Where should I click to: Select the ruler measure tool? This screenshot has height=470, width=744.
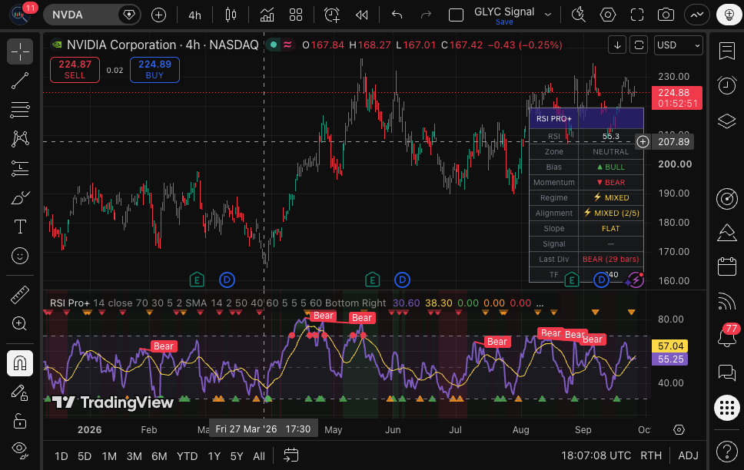point(20,295)
